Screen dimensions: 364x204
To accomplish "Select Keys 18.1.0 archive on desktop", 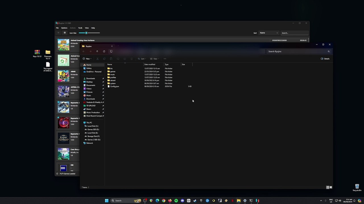I will click(x=37, y=54).
